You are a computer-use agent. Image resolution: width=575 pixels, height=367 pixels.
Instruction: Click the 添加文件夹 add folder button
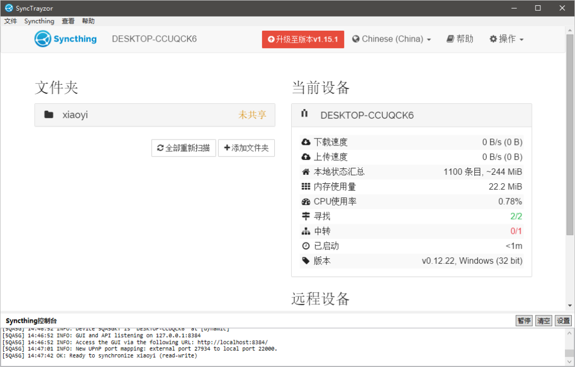click(x=246, y=148)
